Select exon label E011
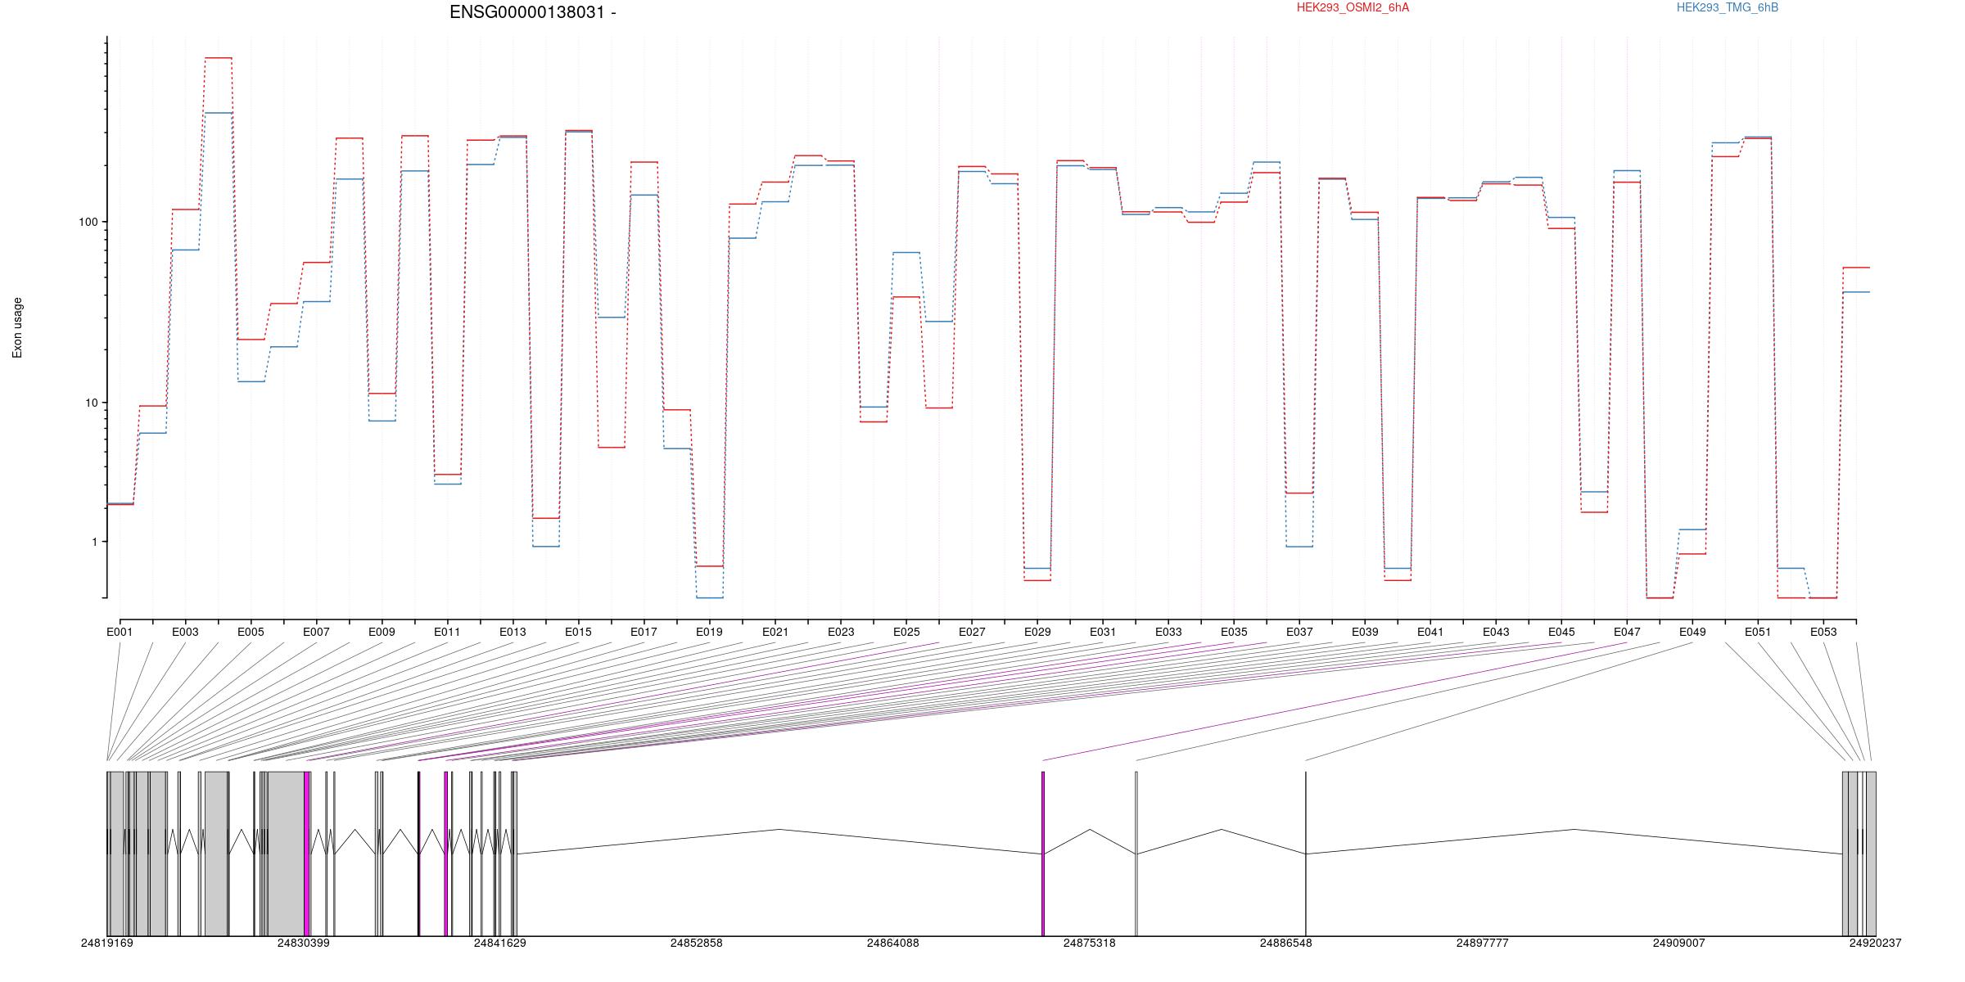 [447, 632]
